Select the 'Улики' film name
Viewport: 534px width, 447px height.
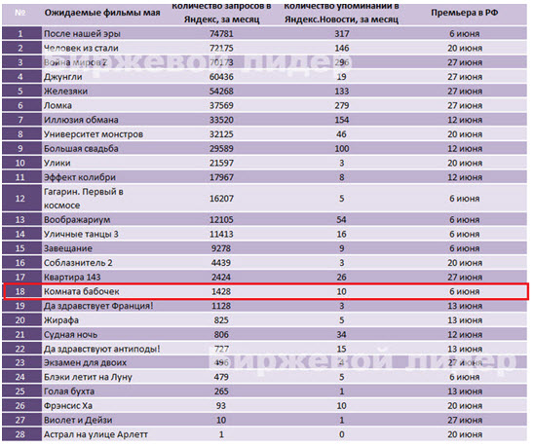(x=57, y=163)
